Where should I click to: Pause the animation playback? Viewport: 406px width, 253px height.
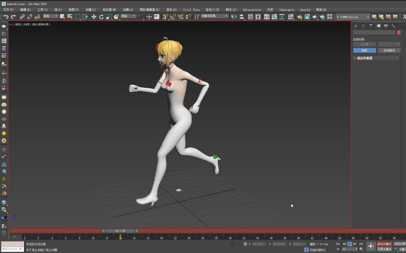(x=349, y=244)
